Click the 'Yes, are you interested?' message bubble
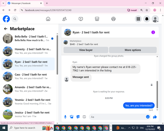The image size is (164, 131). coord(139,105)
